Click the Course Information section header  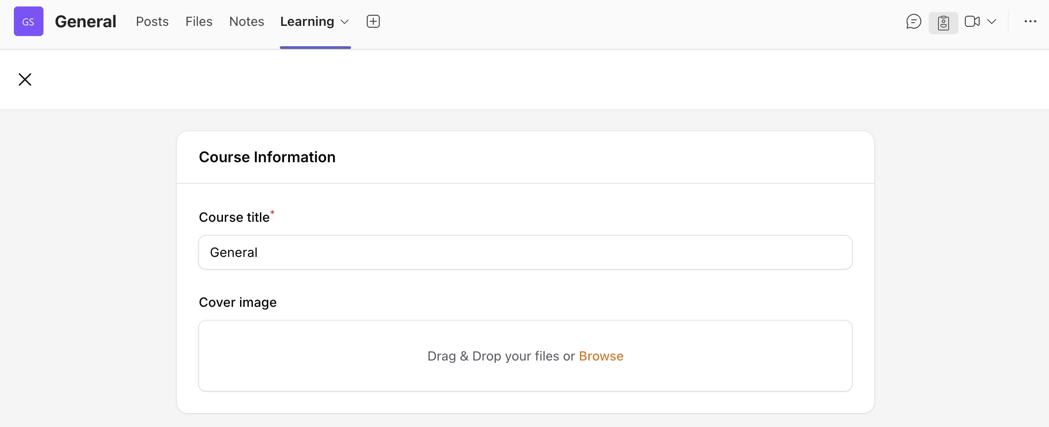(x=267, y=157)
